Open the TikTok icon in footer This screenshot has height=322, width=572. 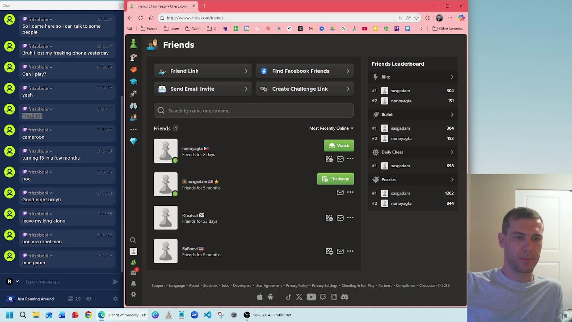click(x=288, y=297)
